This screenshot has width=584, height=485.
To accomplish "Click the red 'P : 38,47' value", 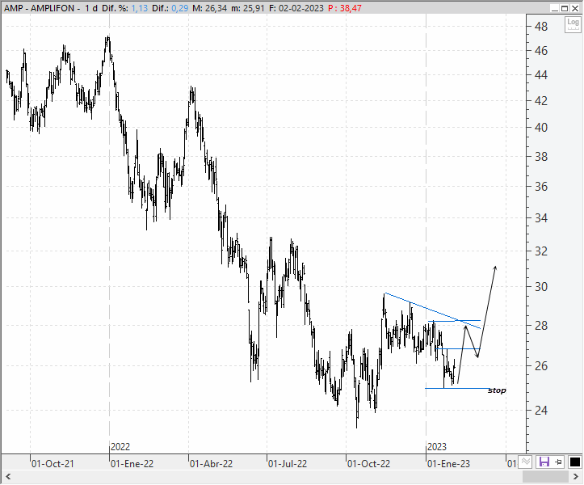I will point(345,8).
